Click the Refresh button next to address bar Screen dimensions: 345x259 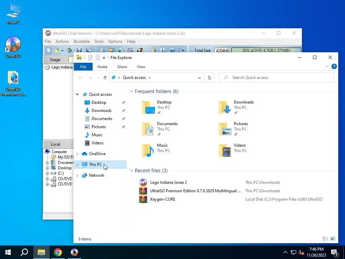[x=210, y=78]
